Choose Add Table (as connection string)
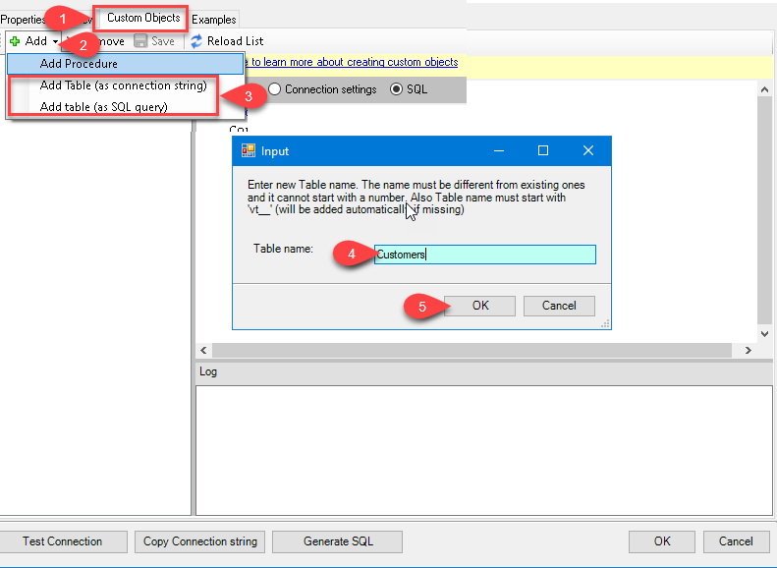The width and height of the screenshot is (777, 568). click(x=123, y=85)
